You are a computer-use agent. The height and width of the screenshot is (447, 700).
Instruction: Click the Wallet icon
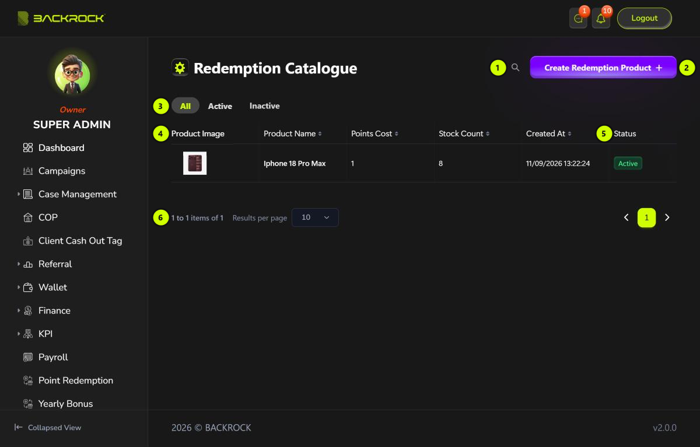(28, 287)
